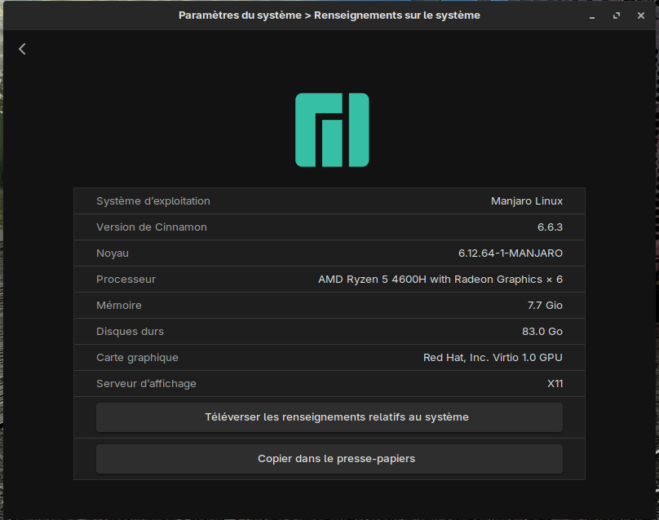Click the Serveur d'affichage label
This screenshot has height=520, width=659.
click(146, 384)
